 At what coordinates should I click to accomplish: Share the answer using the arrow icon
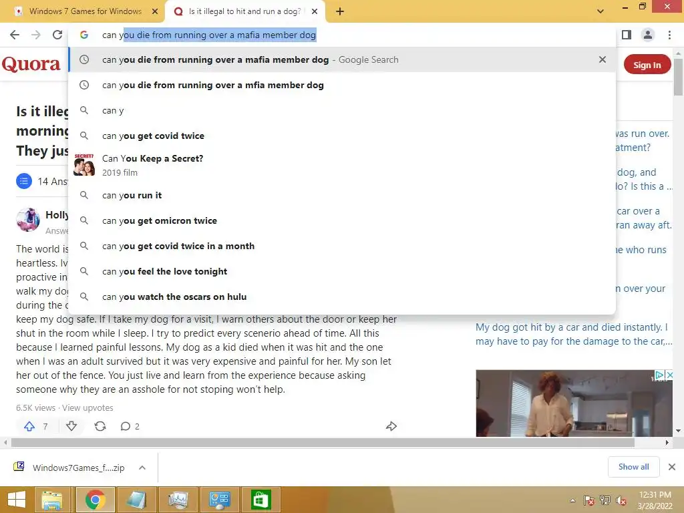[x=391, y=426]
